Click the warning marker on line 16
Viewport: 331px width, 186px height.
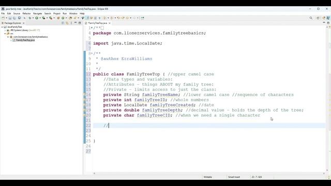[x=85, y=95]
